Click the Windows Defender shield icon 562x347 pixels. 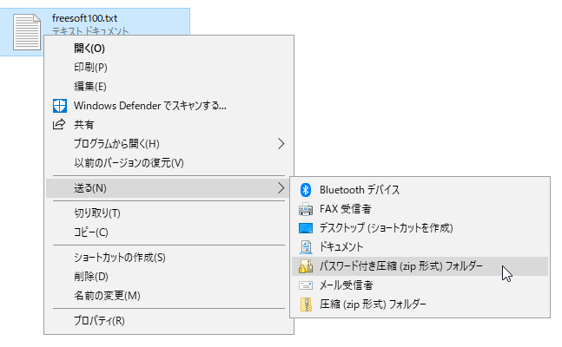coord(59,106)
